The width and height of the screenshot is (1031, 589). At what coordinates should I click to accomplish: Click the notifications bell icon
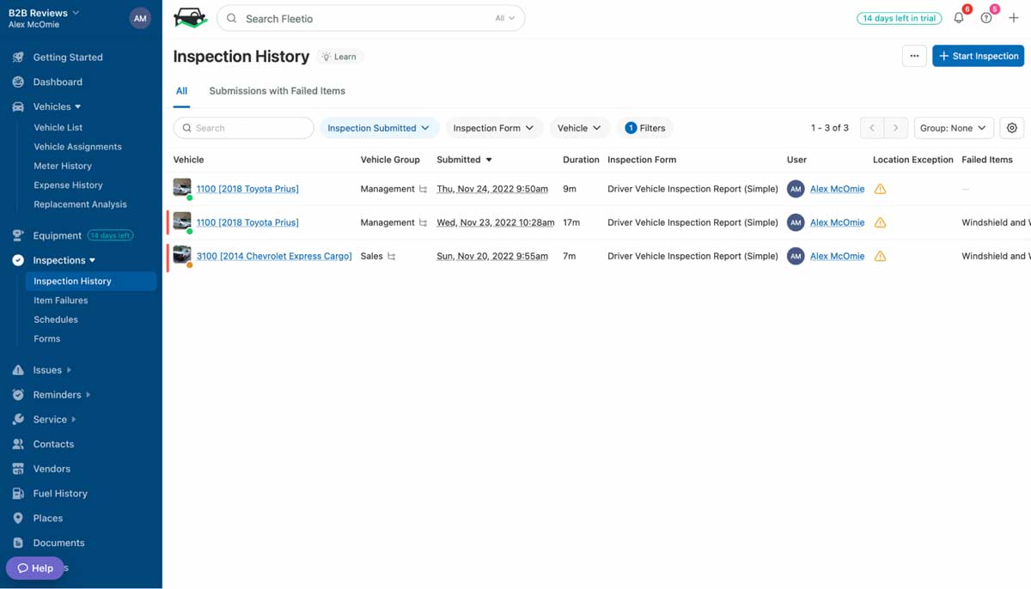click(x=959, y=17)
